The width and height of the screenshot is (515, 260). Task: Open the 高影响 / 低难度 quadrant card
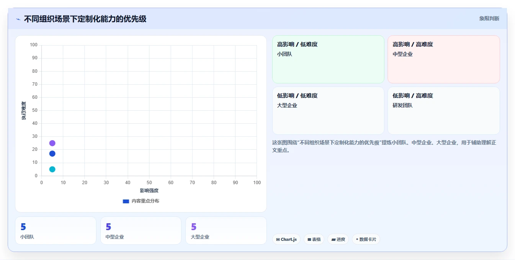[x=328, y=59]
